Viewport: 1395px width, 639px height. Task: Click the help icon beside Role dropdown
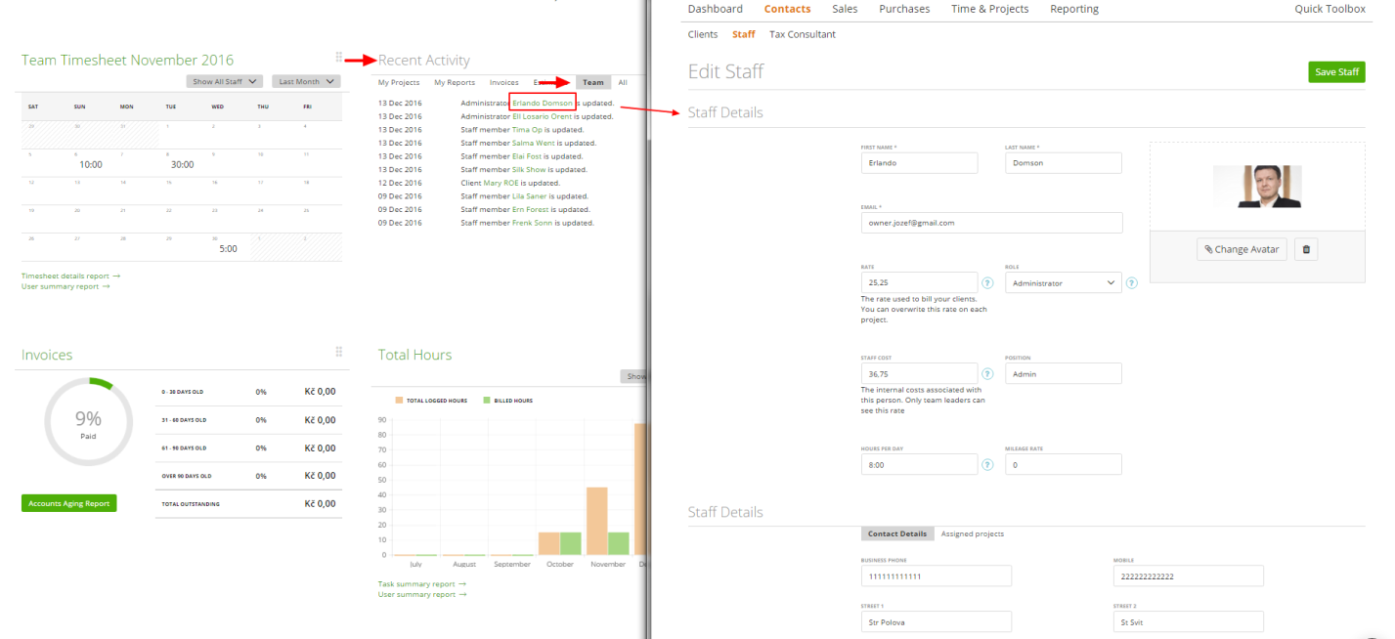[1131, 283]
